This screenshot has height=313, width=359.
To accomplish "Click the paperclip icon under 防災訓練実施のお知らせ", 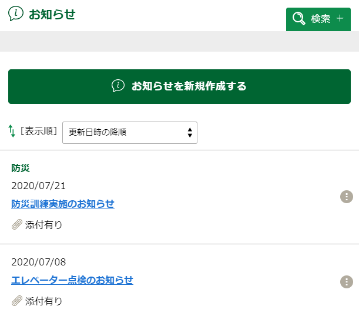I will tap(16, 224).
